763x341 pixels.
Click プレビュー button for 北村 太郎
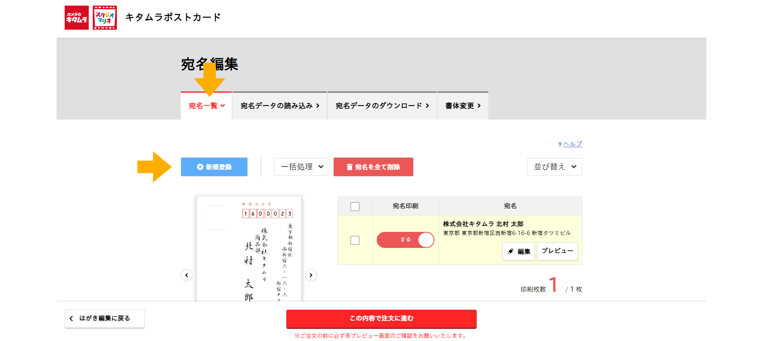pos(557,251)
